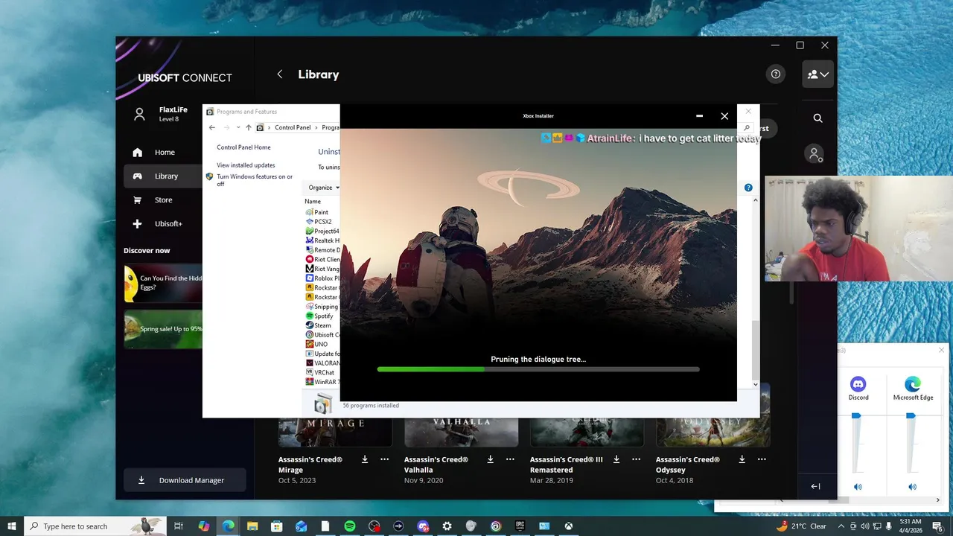Open Spotify from the taskbar
Image resolution: width=953 pixels, height=536 pixels.
tap(350, 526)
